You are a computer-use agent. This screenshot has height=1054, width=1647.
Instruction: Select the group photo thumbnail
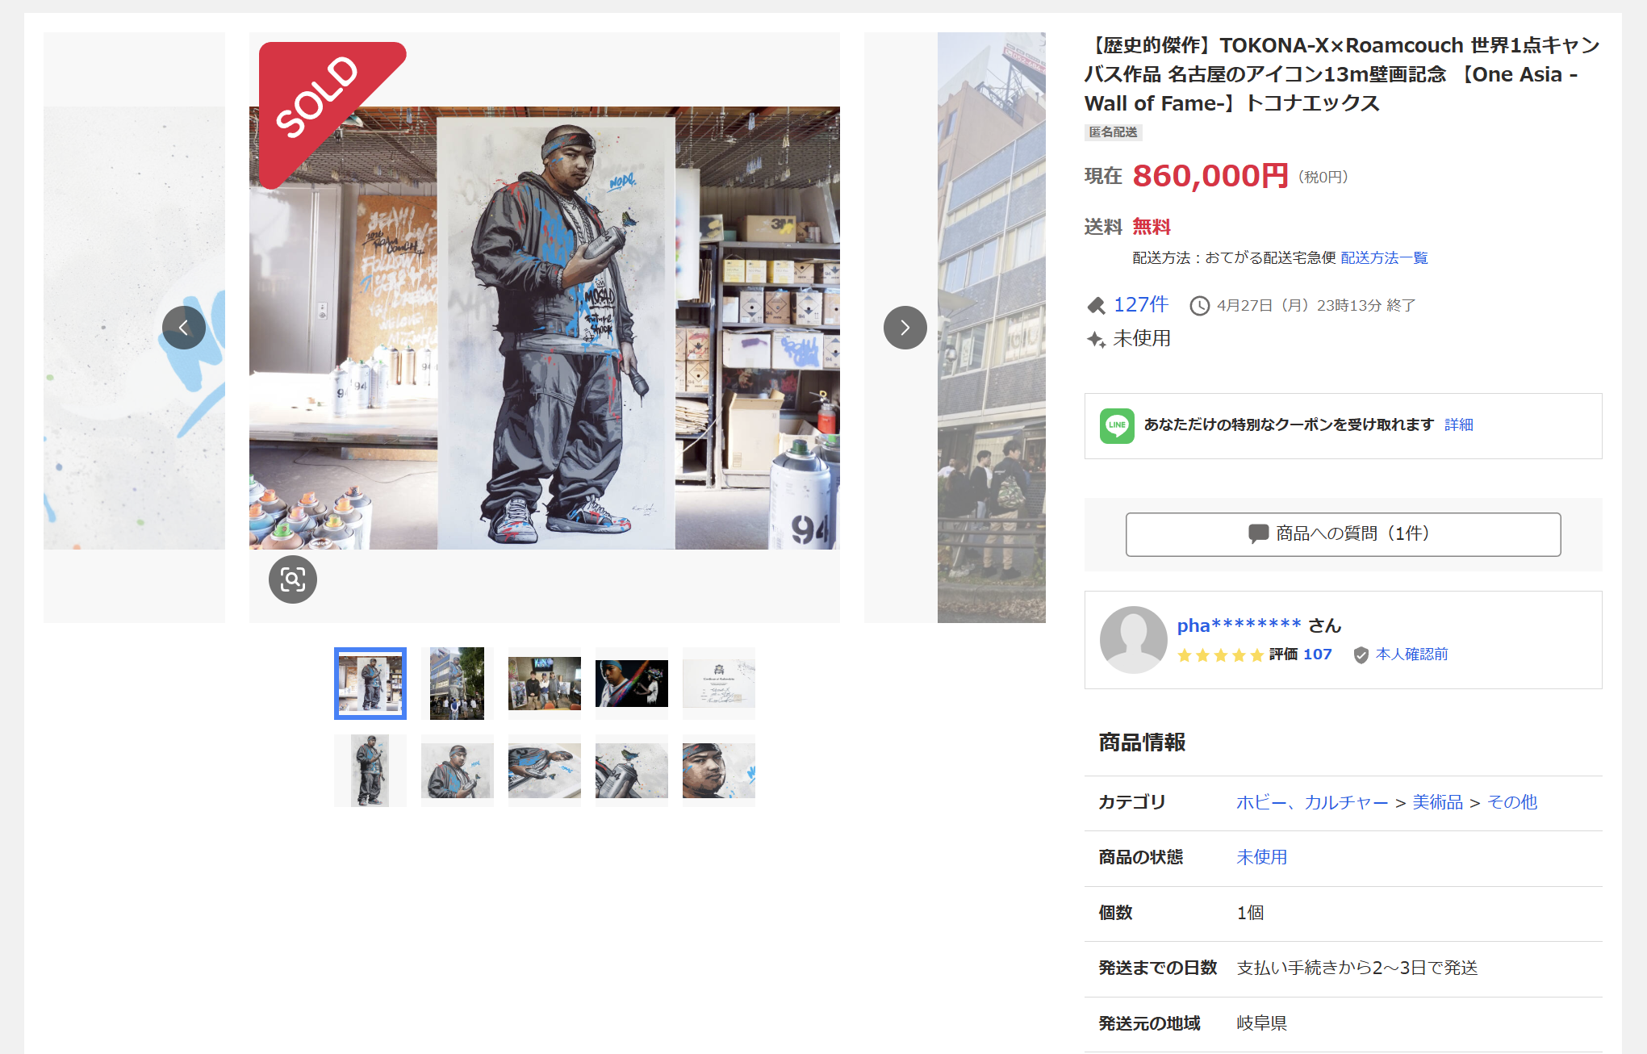(x=545, y=684)
